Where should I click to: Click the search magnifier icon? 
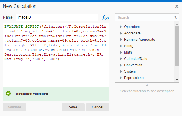pos(175,17)
